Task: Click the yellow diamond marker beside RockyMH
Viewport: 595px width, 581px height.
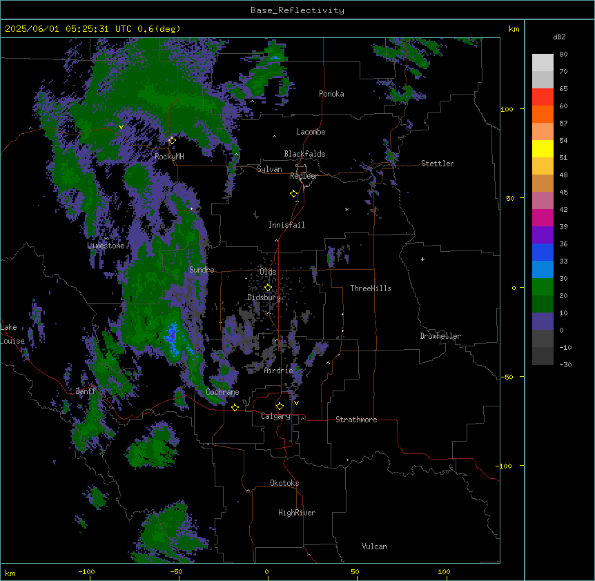Action: 172,140
